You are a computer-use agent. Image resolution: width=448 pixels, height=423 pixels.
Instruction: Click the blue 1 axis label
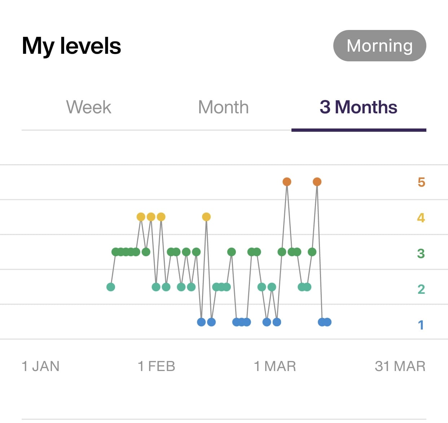421,325
